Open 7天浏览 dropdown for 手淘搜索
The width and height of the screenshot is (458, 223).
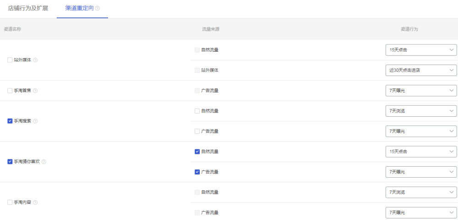coord(421,111)
